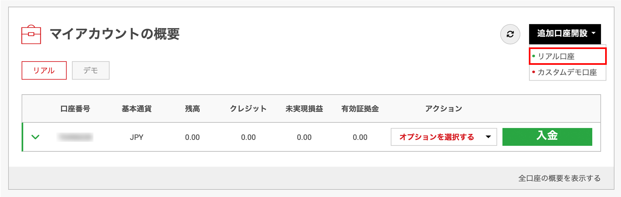Switch to the リアル tab
Viewport: 621px width, 197px height.
[44, 70]
